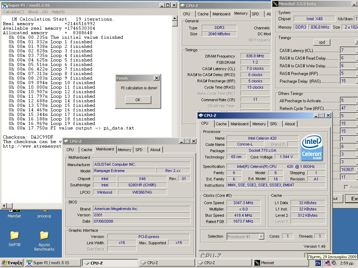Image resolution: width=358 pixels, height=268 pixels.
Task: Click the taskbar clock showing 2:59 μμ
Action: (346, 263)
